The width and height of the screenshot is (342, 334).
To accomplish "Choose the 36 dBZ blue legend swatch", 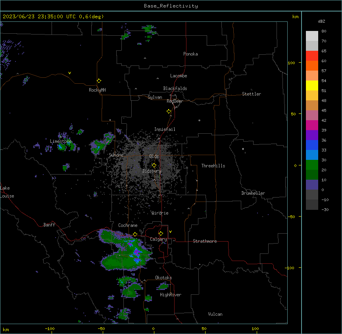I will pos(312,145).
